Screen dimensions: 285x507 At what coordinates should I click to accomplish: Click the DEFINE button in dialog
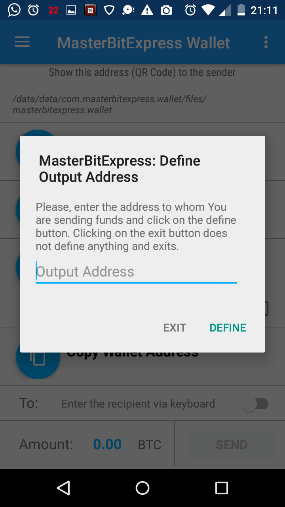click(x=228, y=328)
